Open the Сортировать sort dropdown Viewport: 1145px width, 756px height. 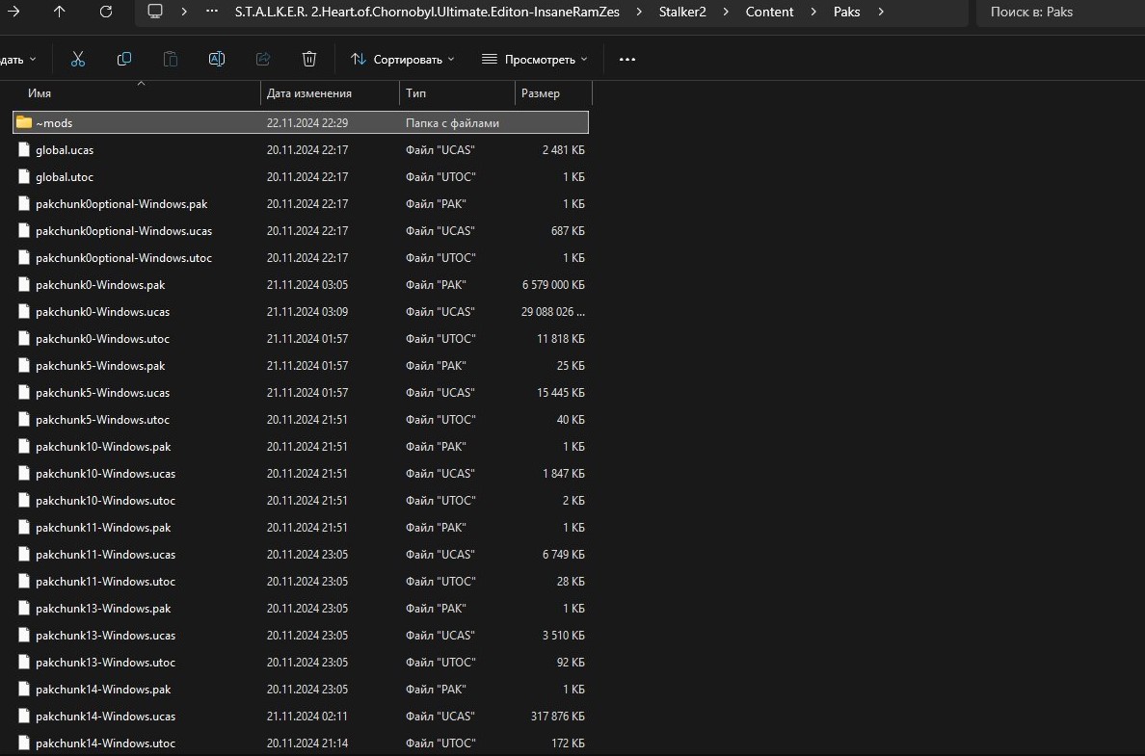[403, 60]
